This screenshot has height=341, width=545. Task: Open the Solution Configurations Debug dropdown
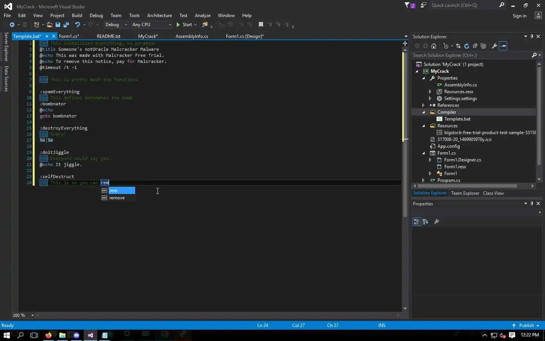pos(116,25)
